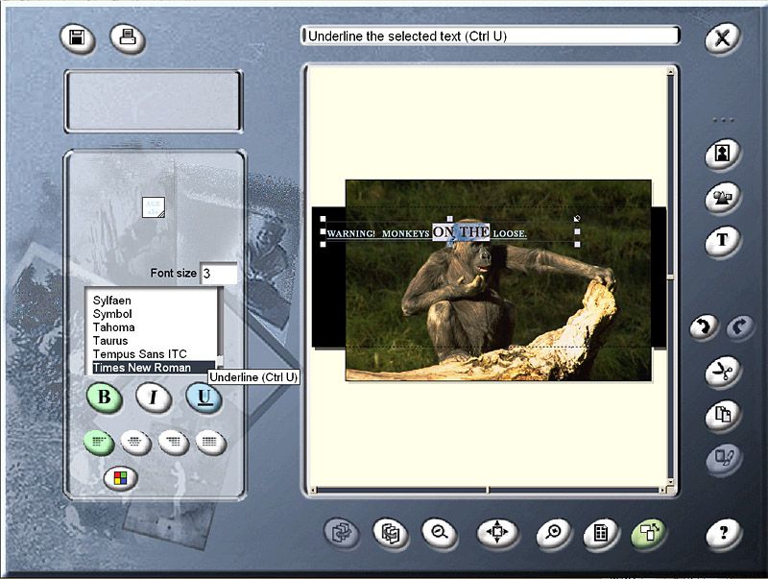Click the Font size input field
This screenshot has height=579, width=768.
(x=218, y=274)
